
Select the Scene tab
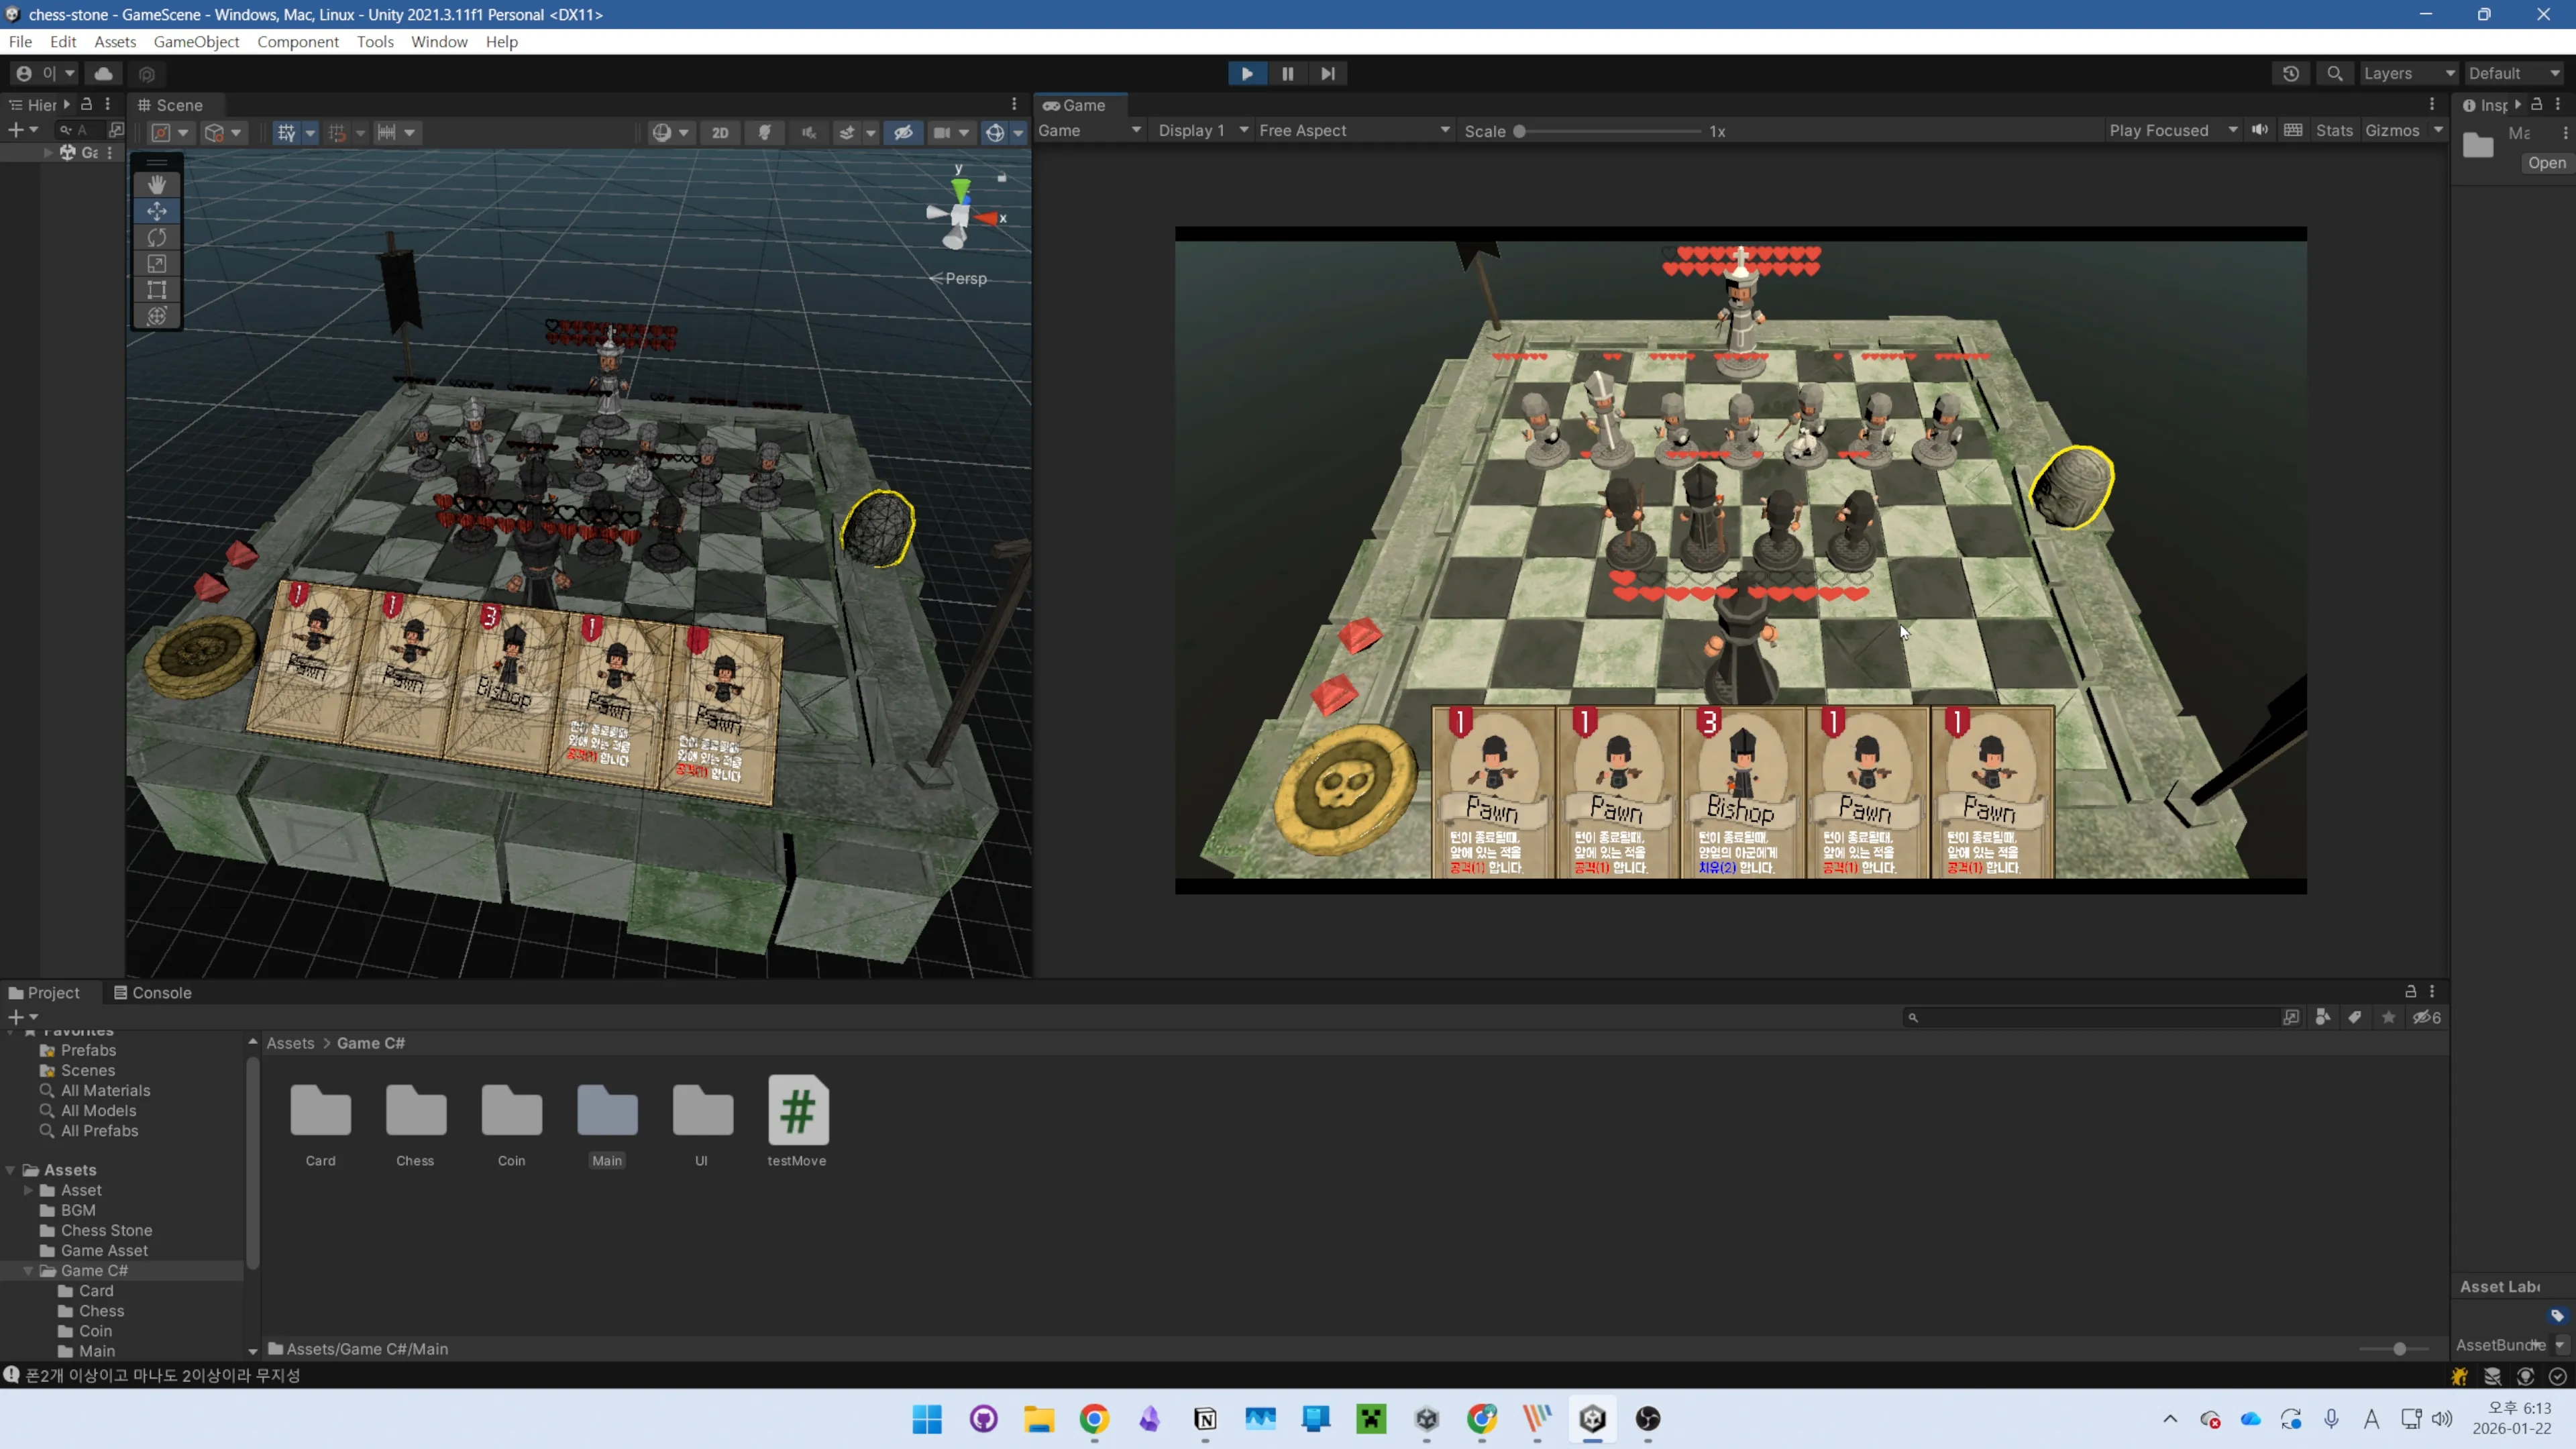(x=170, y=105)
